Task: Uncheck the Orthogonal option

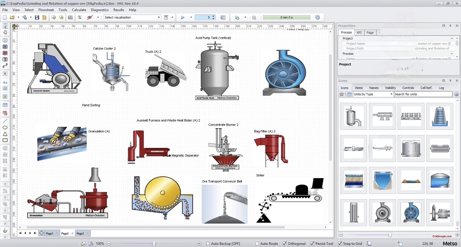Action: click(x=285, y=243)
